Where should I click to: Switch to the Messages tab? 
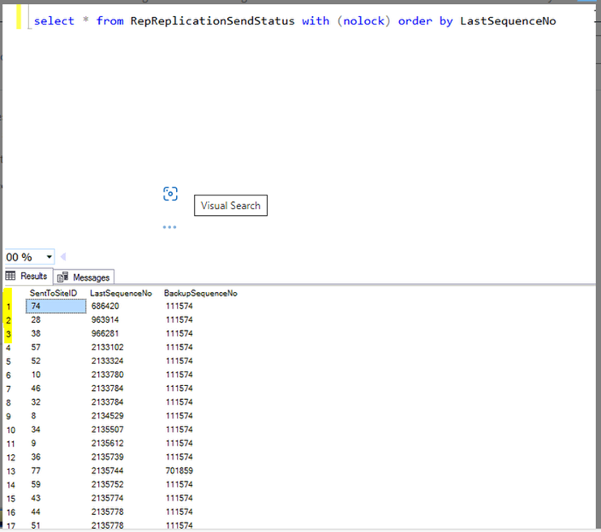click(x=84, y=277)
